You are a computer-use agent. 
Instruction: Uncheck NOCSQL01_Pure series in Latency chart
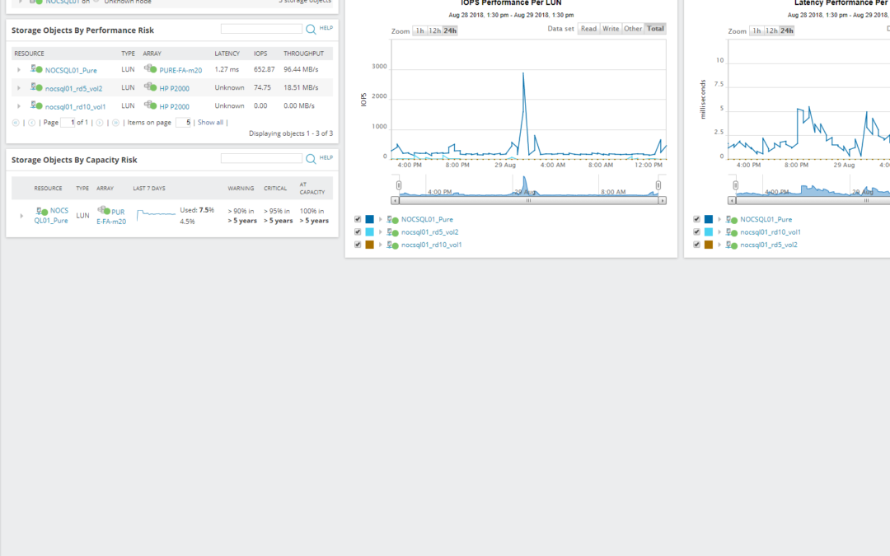pos(696,219)
